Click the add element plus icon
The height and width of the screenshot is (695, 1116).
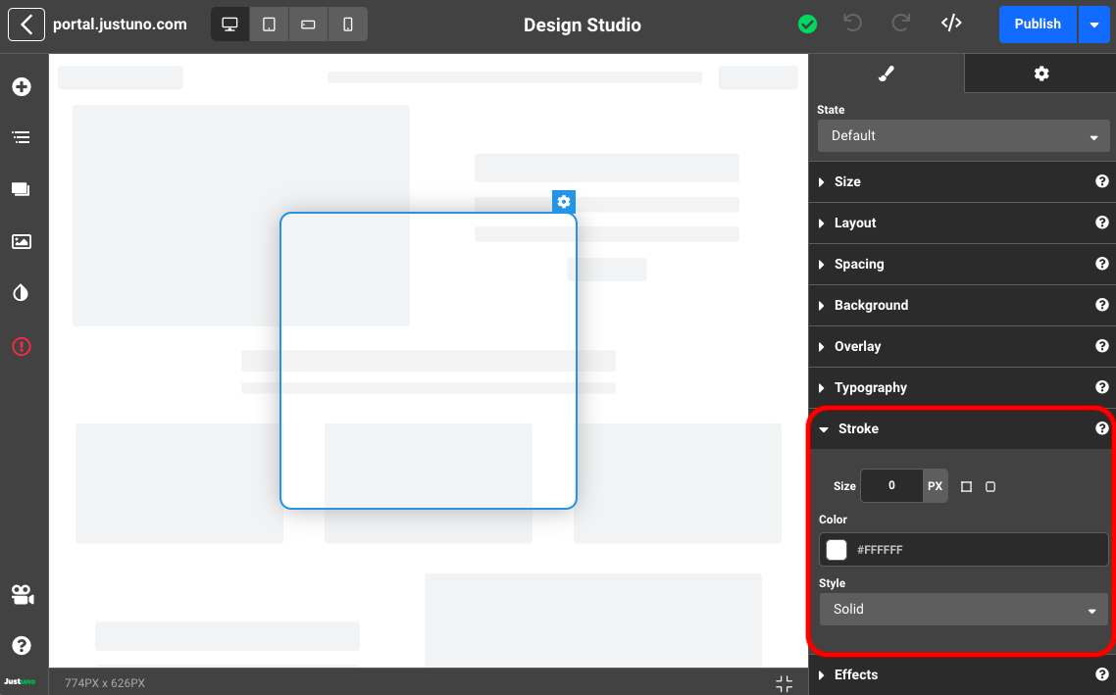click(21, 87)
